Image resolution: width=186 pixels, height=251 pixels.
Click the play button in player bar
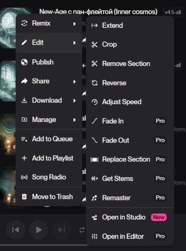(39, 230)
